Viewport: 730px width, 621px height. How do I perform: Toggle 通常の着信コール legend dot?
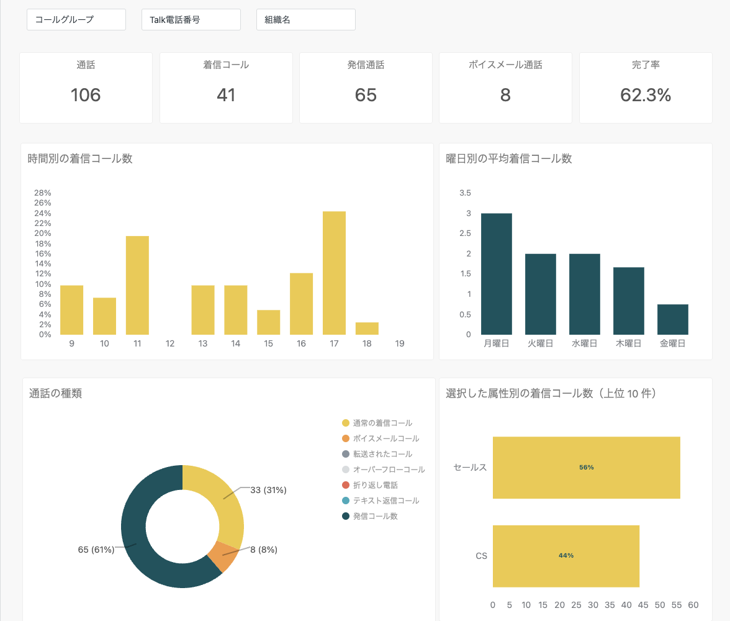click(345, 423)
